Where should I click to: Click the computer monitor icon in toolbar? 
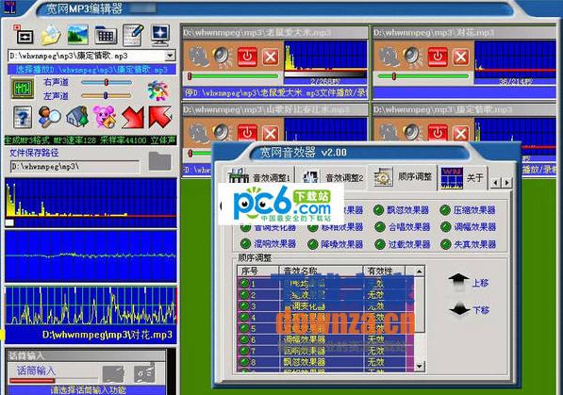click(x=160, y=35)
